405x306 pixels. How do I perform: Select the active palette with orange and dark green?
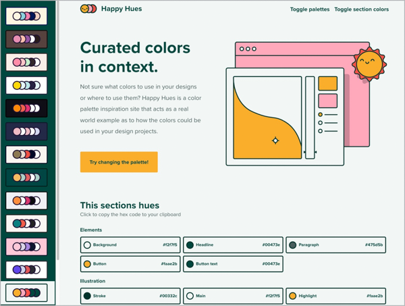point(26,292)
